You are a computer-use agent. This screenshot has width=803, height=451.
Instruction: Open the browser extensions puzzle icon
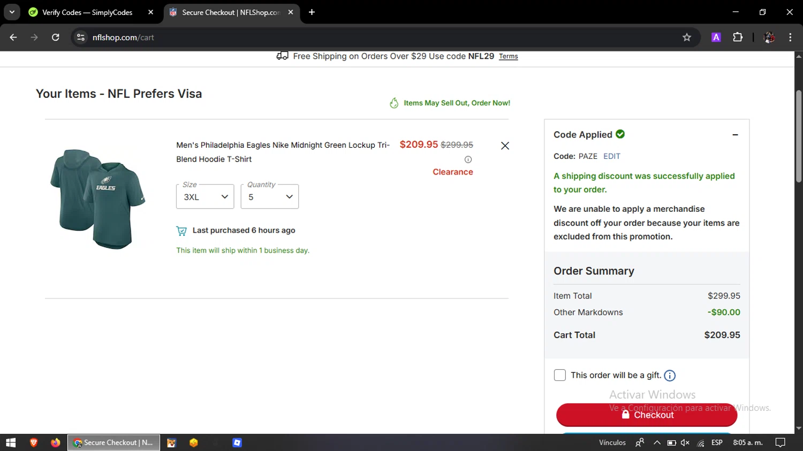point(738,37)
